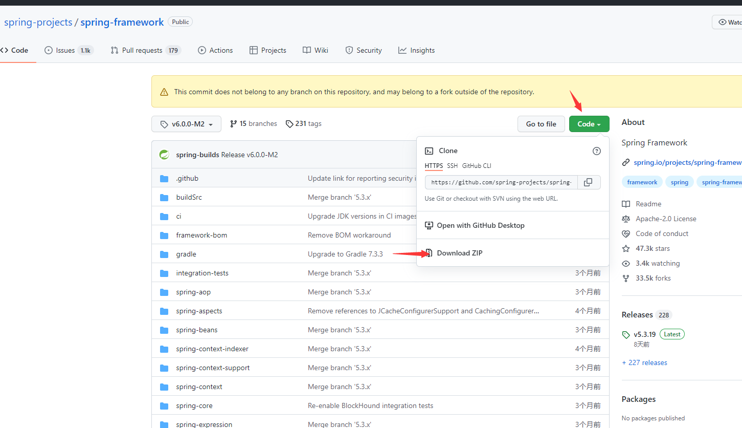Screen dimensions: 742x428
Task: Click the spring-context-support folder icon
Action: pos(164,368)
